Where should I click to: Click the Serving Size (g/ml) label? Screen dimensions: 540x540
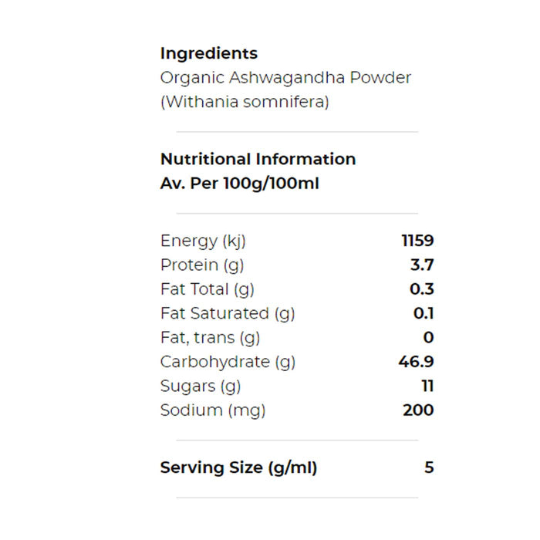click(x=238, y=467)
